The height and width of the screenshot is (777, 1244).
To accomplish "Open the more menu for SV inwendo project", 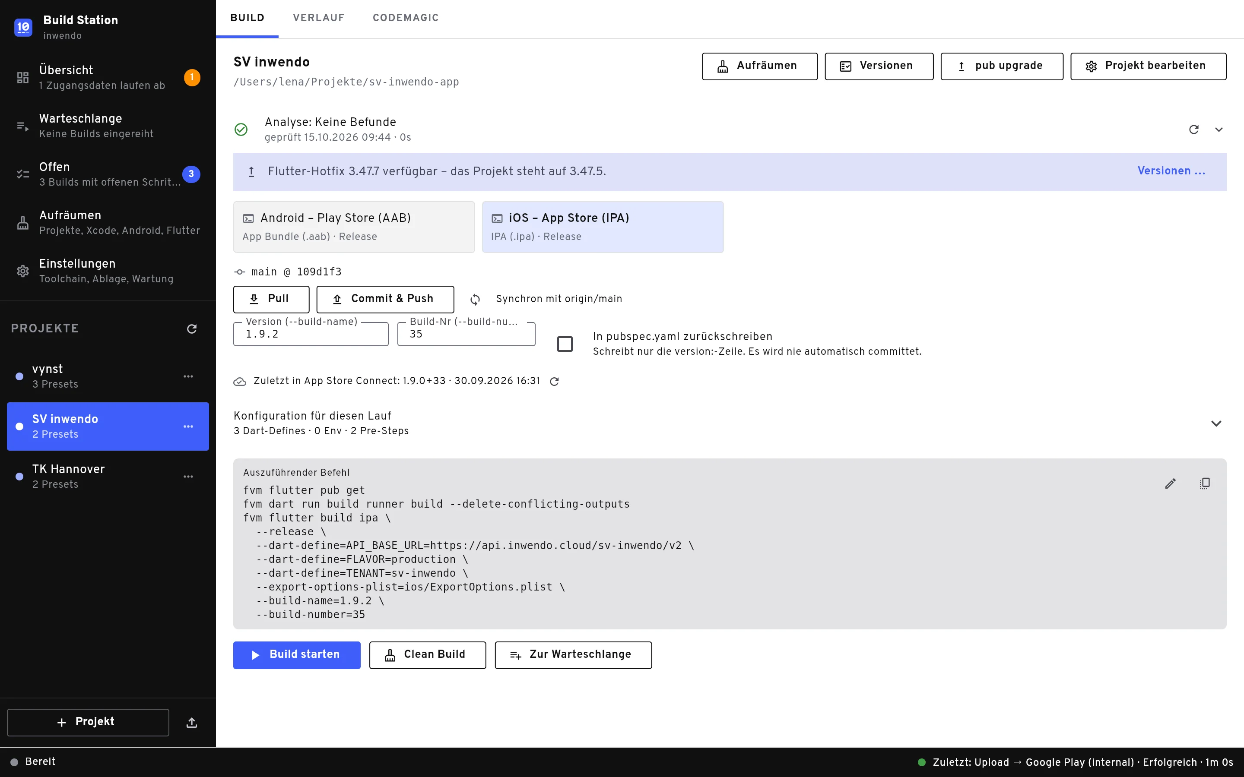I will pos(188,426).
